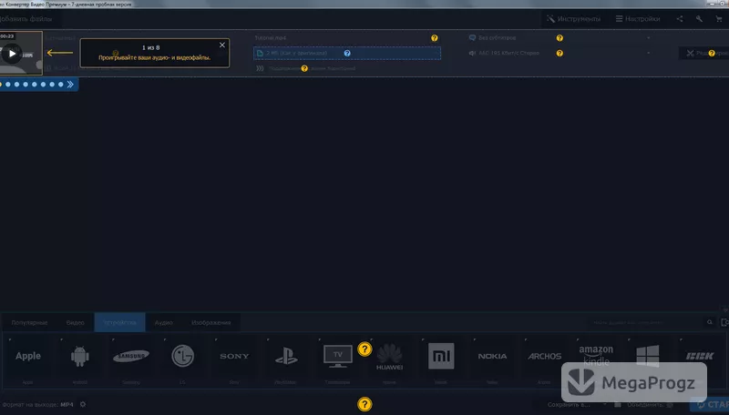Click the yellow hint marker beside the subtitles
Screen dimensions: 729x415
pos(560,38)
